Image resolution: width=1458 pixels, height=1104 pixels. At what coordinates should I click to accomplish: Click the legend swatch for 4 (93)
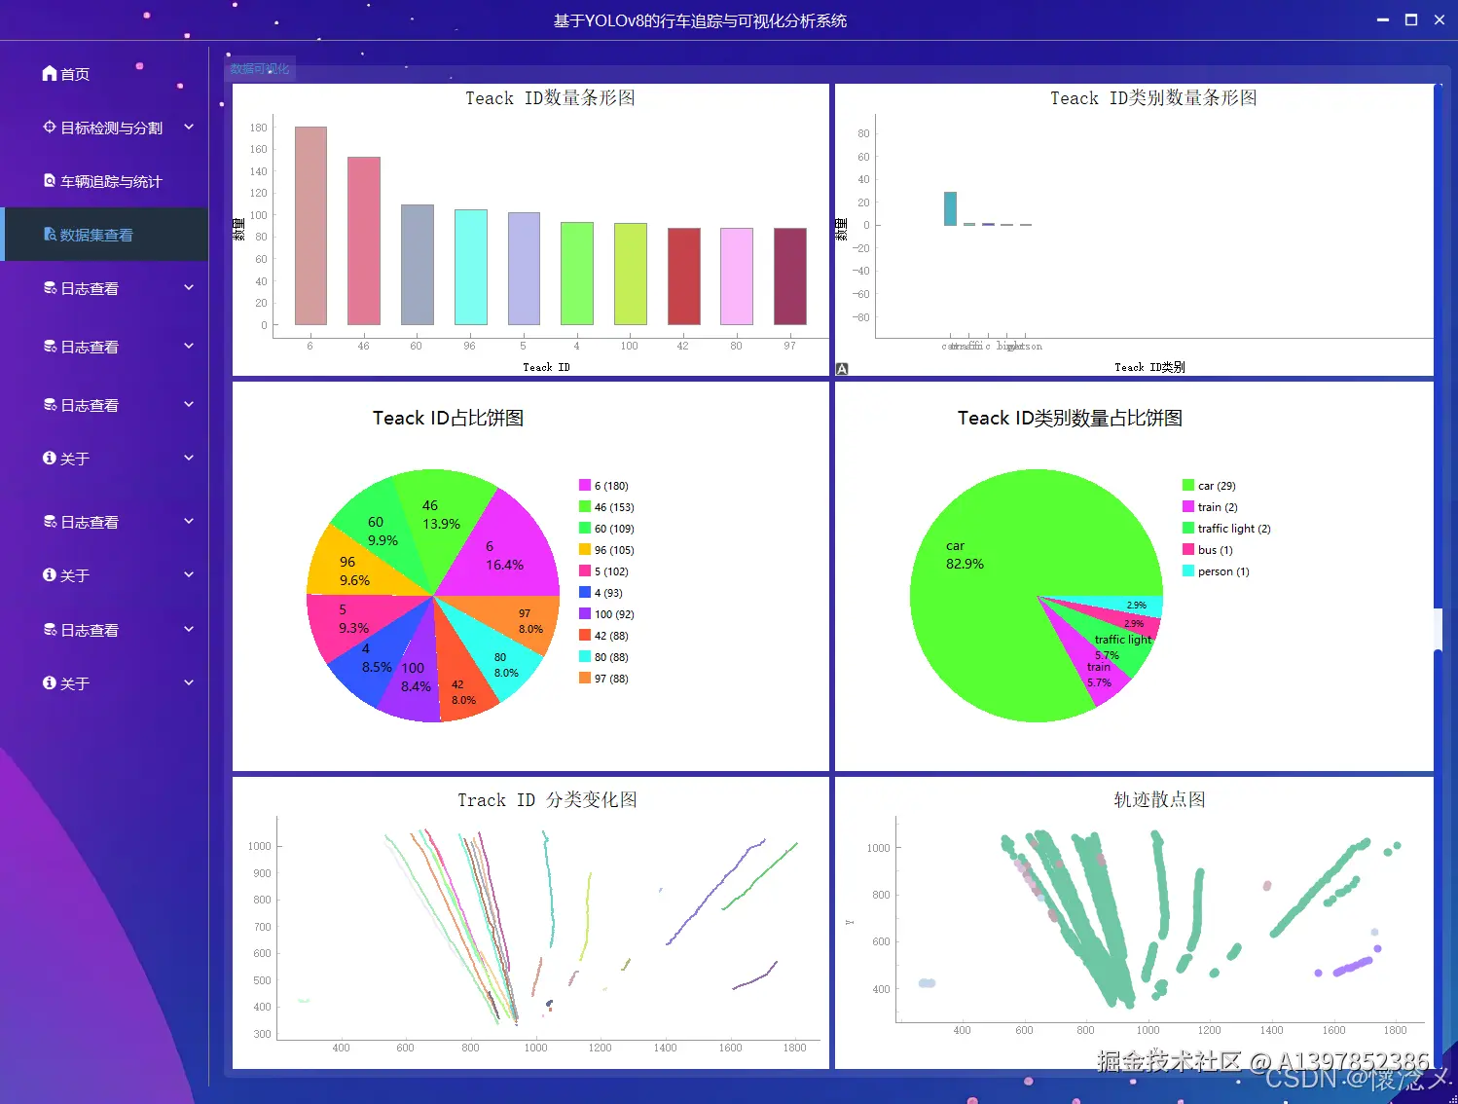click(585, 592)
